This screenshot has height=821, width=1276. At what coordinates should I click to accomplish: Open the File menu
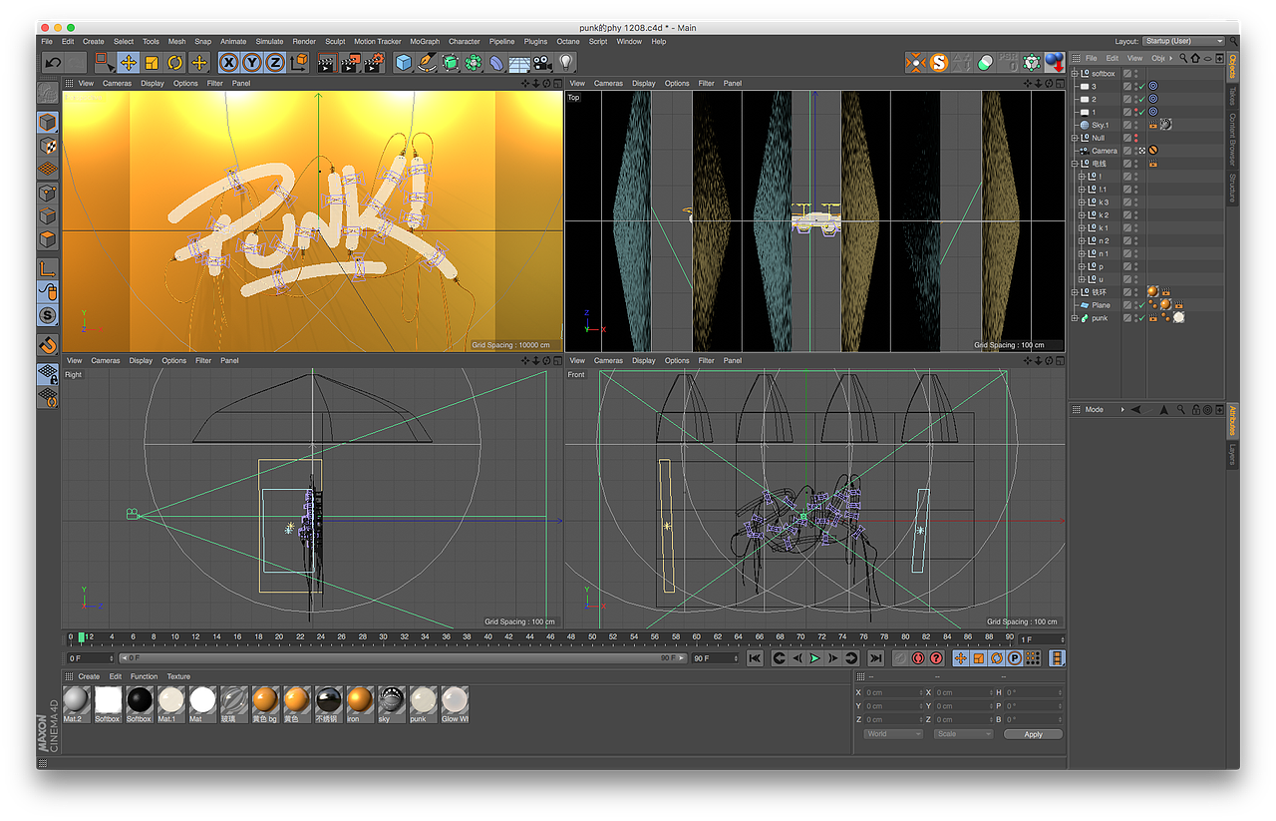click(x=47, y=42)
